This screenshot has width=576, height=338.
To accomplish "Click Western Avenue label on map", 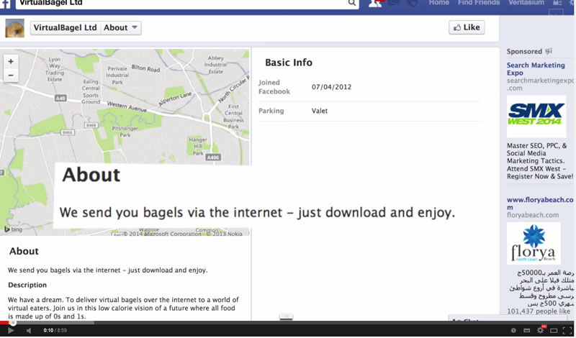I will point(127,107).
